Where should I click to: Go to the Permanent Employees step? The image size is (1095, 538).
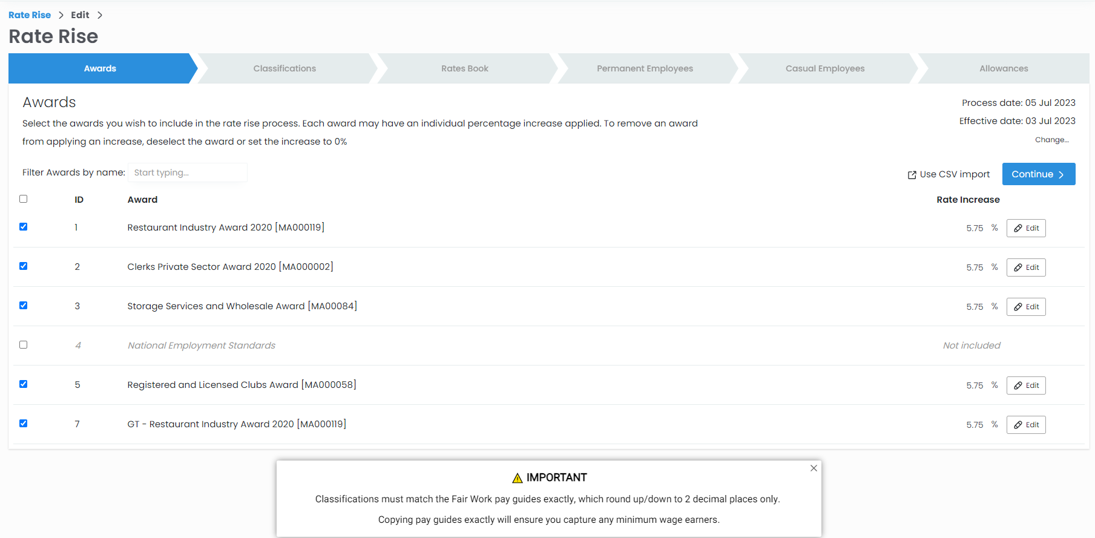[645, 68]
